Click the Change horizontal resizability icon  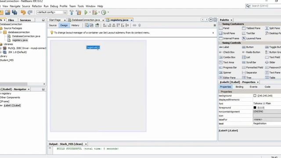click(134, 25)
